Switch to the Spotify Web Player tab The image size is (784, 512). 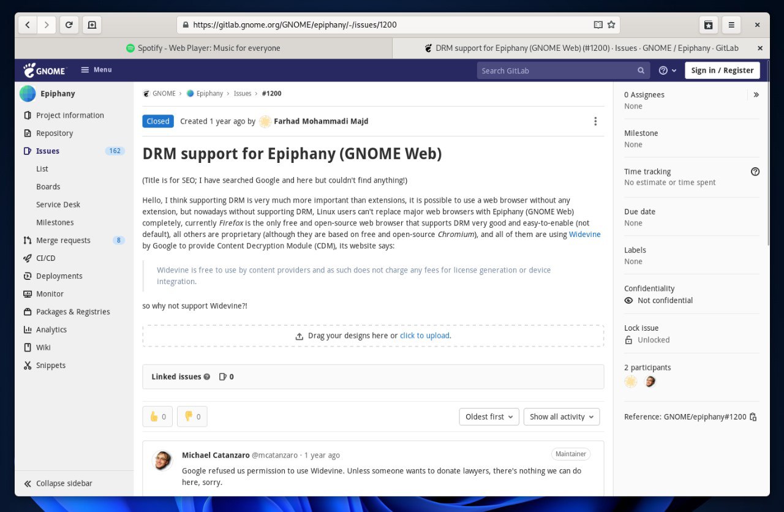pyautogui.click(x=203, y=48)
